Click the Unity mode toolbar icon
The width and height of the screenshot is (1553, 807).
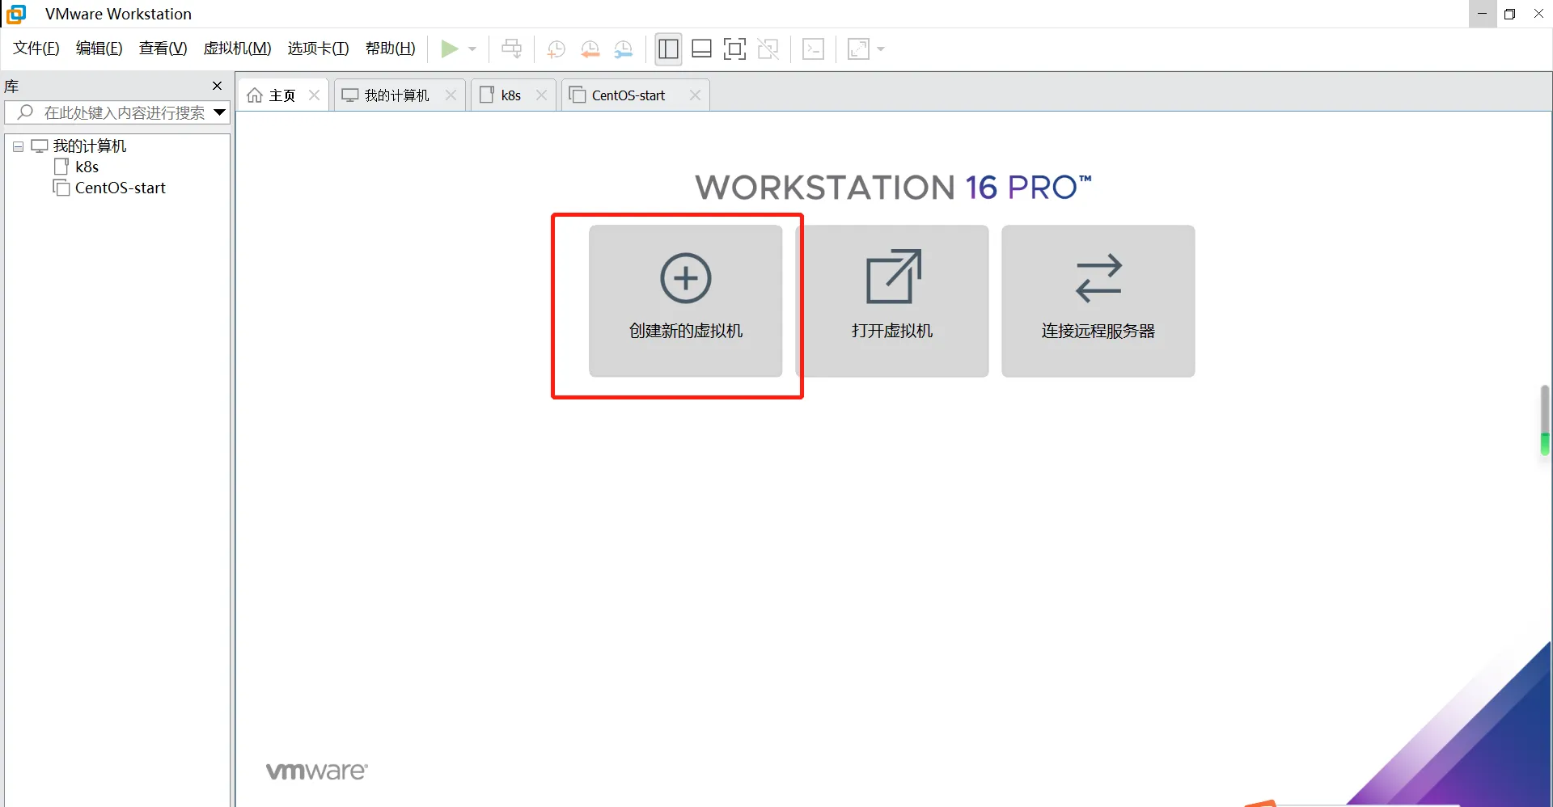coord(768,49)
